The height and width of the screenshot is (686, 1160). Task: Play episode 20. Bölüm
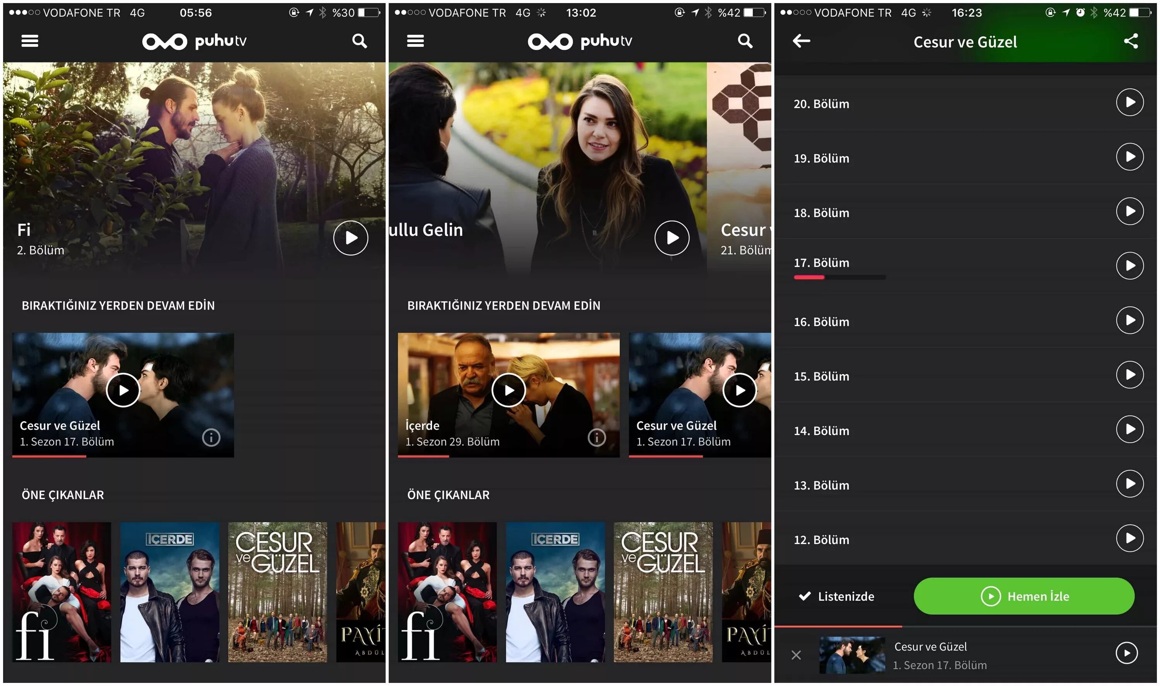[x=1129, y=102]
